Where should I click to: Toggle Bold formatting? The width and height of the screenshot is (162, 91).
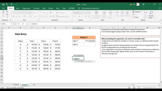click(13, 16)
